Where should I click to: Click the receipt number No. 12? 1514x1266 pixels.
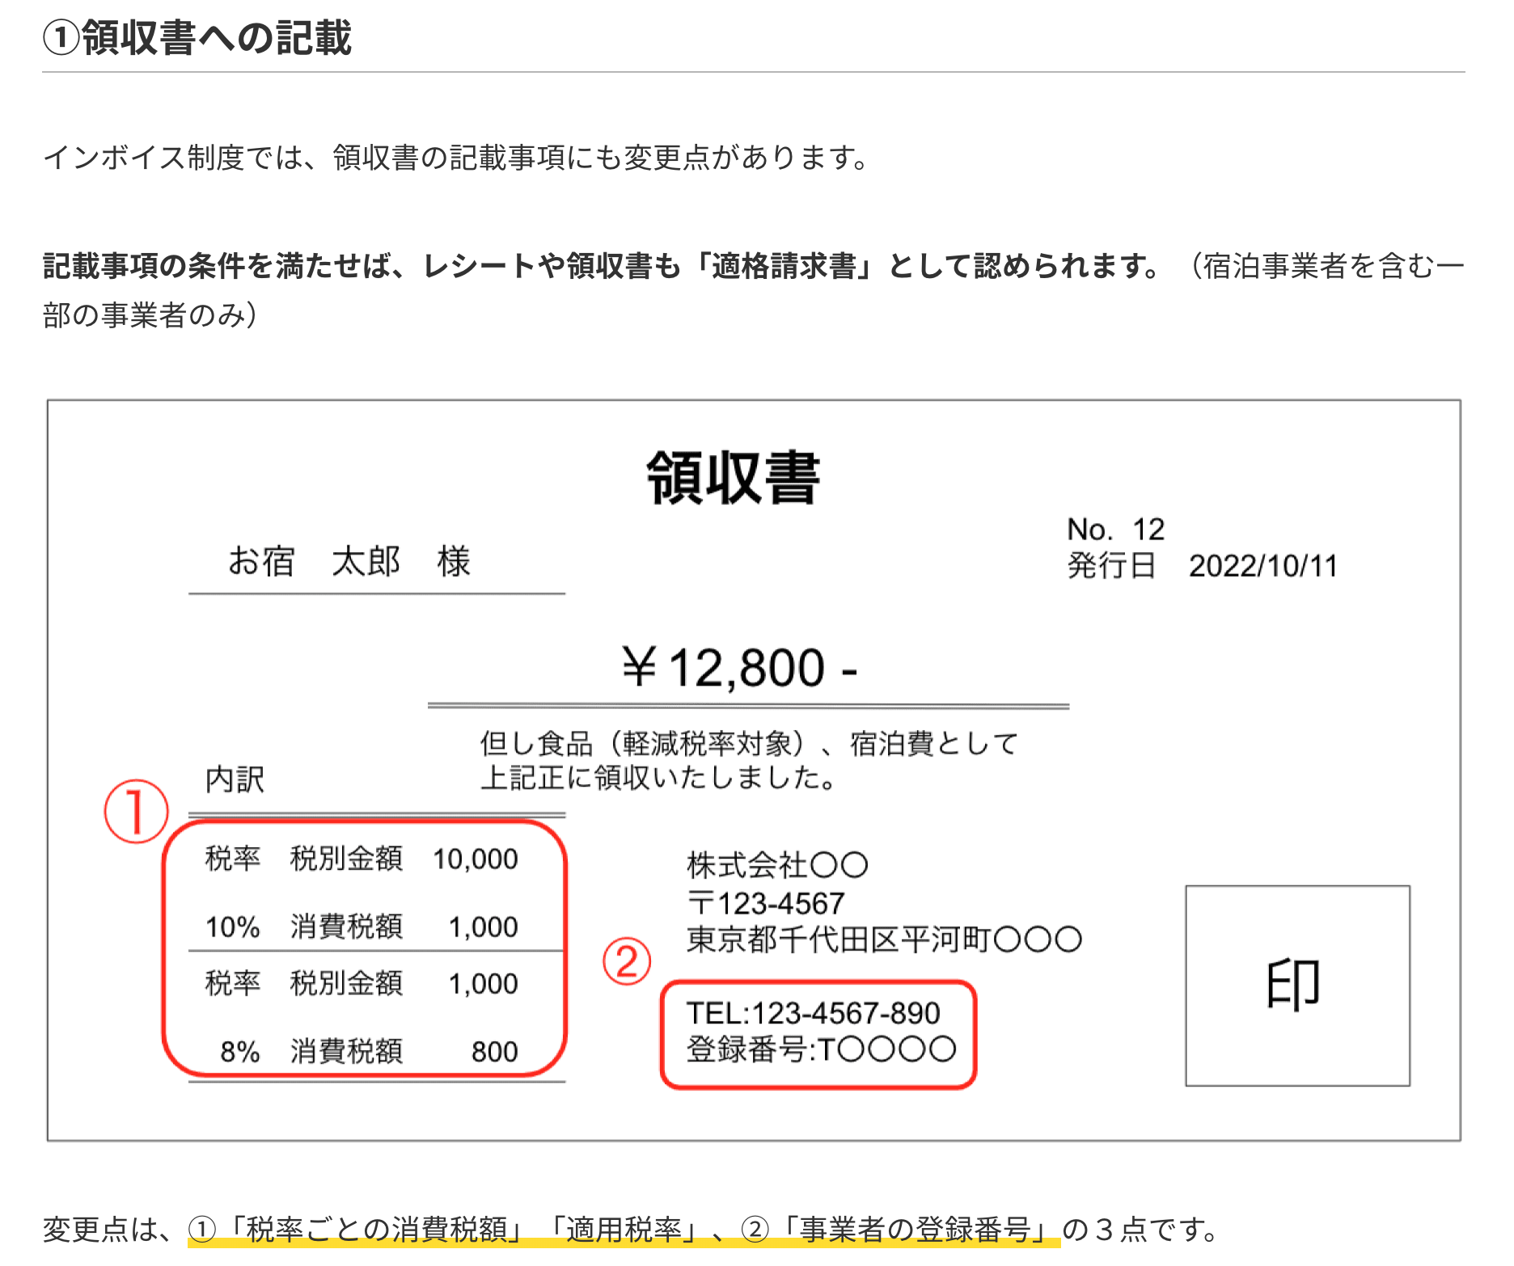pyautogui.click(x=1115, y=530)
